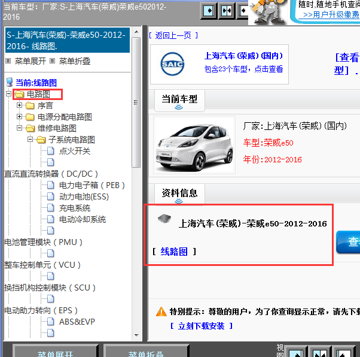Viewport: 360px width, 357px height.
Task: Click the blue tree header S-上海汽车(荣威)-荣威e50
Action: click(x=68, y=40)
